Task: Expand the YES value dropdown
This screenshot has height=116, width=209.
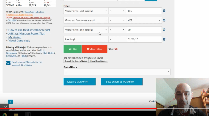Action: (144, 20)
